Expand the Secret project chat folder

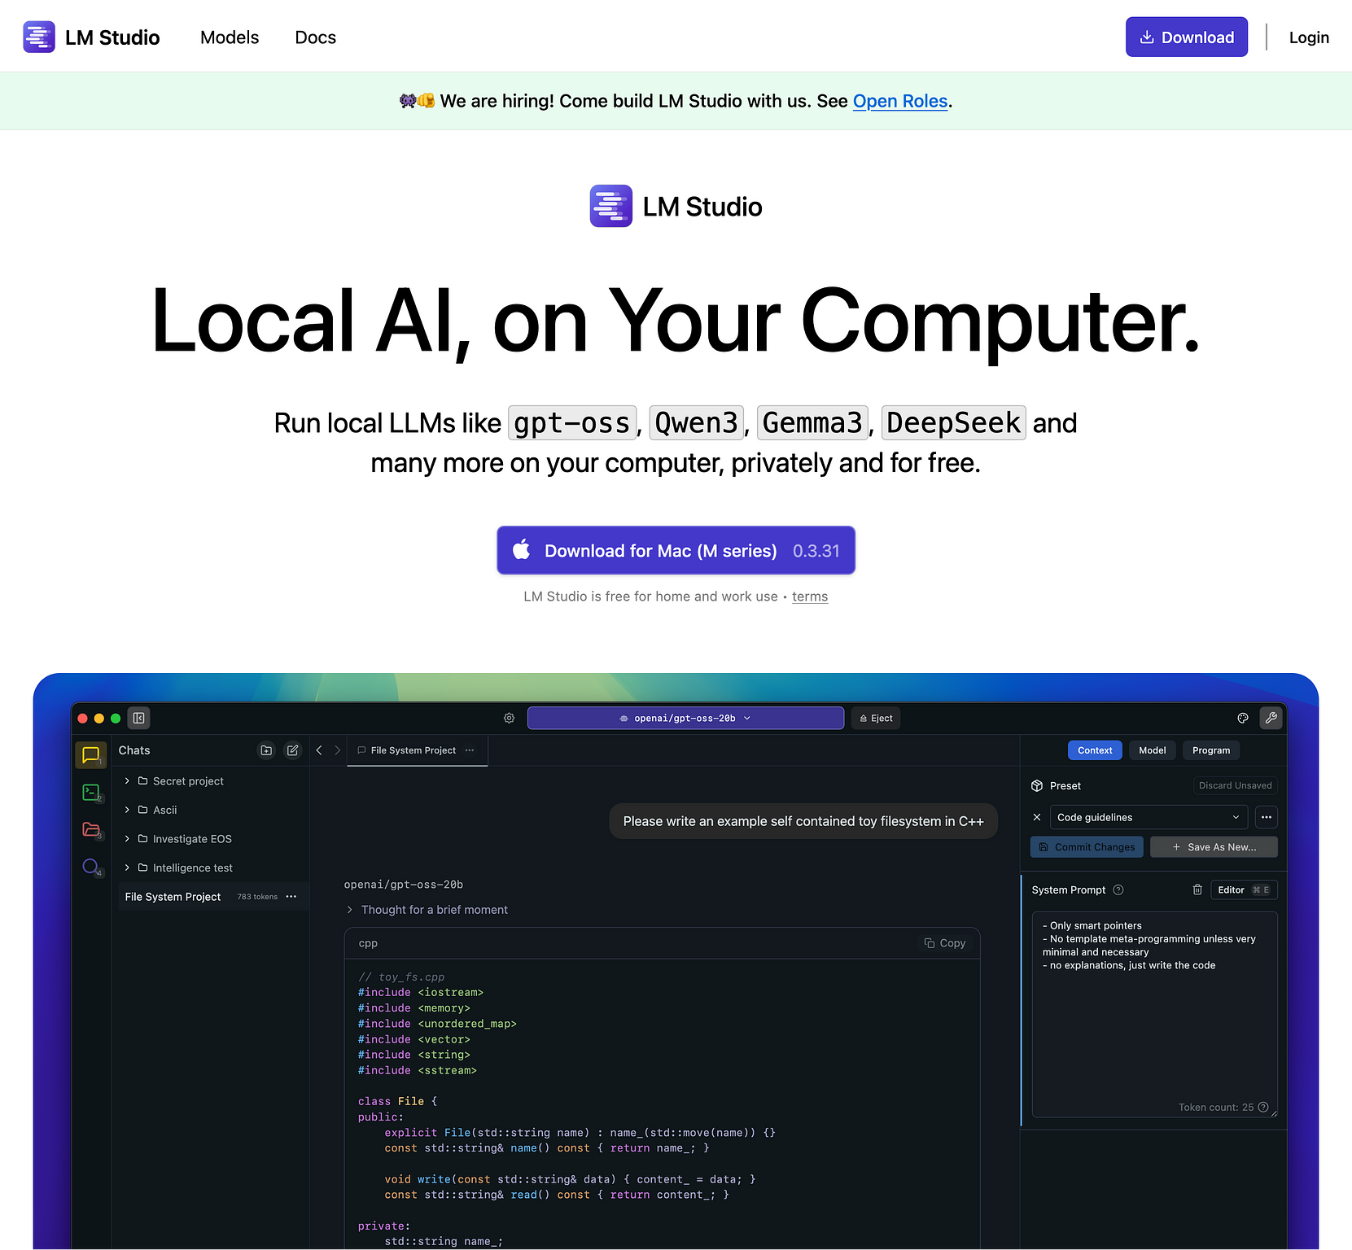127,780
